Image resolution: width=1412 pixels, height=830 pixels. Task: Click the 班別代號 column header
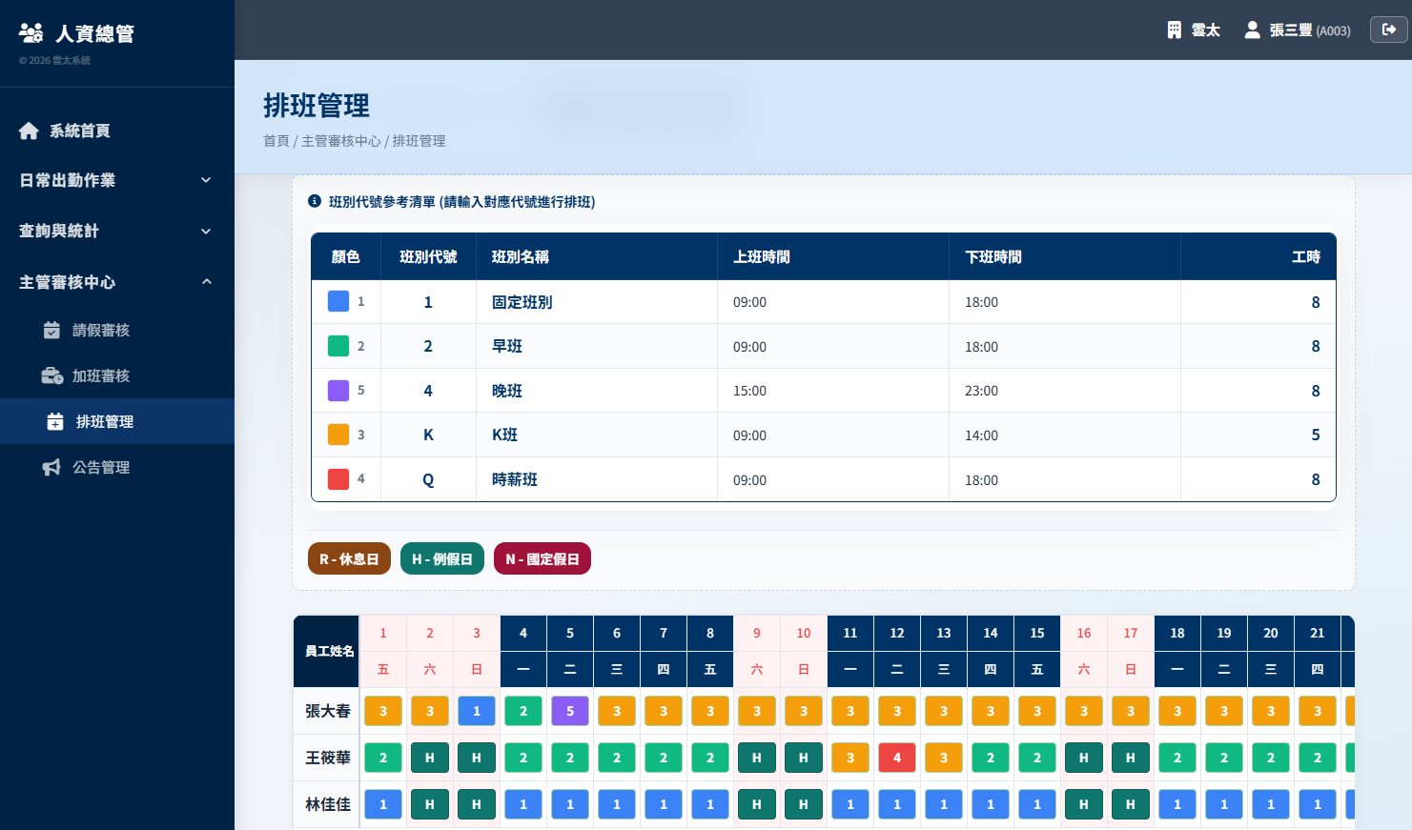coord(428,256)
